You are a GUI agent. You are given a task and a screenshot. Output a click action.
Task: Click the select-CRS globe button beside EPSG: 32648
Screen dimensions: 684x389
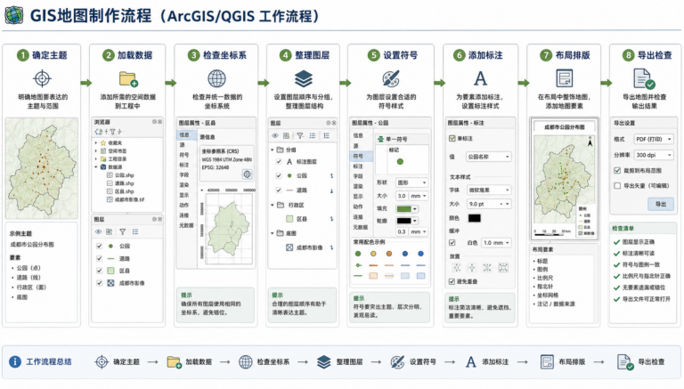pos(247,174)
